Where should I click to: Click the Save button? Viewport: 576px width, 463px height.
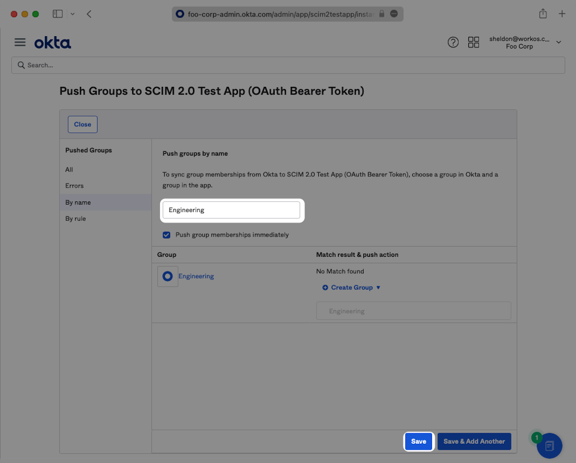418,441
